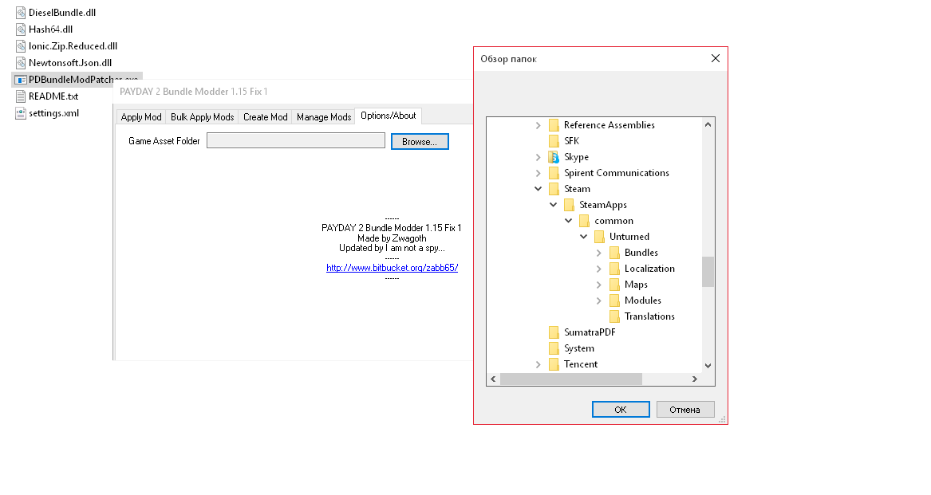
Task: Expand the Localization folder node
Action: pyautogui.click(x=598, y=269)
